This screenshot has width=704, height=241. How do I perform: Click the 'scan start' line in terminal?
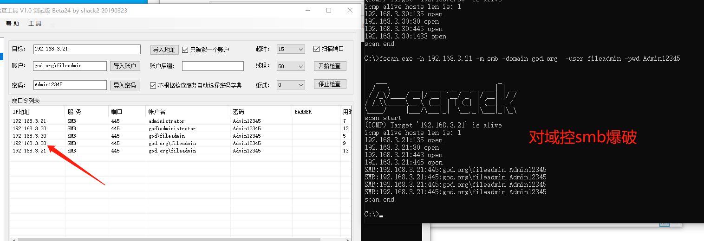[383, 118]
